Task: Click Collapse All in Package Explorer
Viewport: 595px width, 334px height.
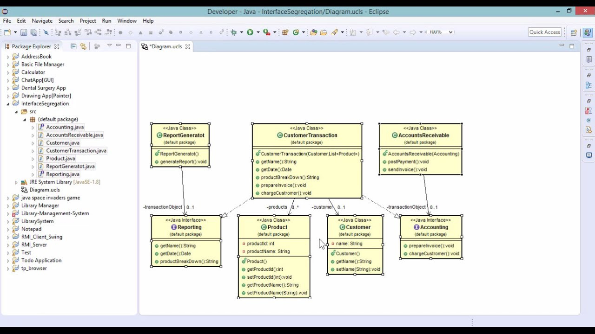Action: (73, 46)
